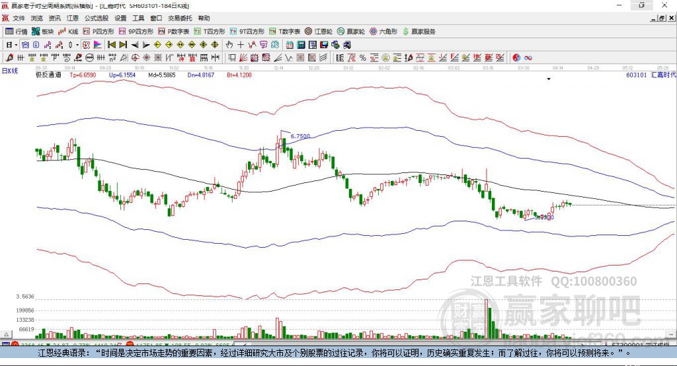This screenshot has height=366, width=677.
Task: Open the T数字表 time number table
Action: [284, 32]
